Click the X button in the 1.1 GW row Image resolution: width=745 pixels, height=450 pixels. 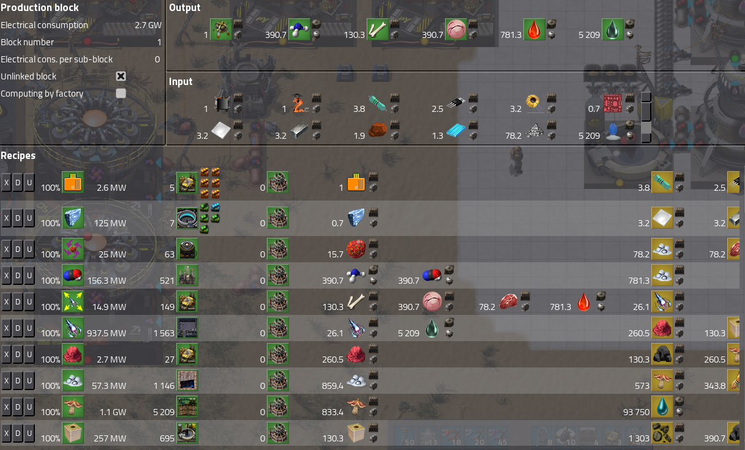(x=7, y=407)
